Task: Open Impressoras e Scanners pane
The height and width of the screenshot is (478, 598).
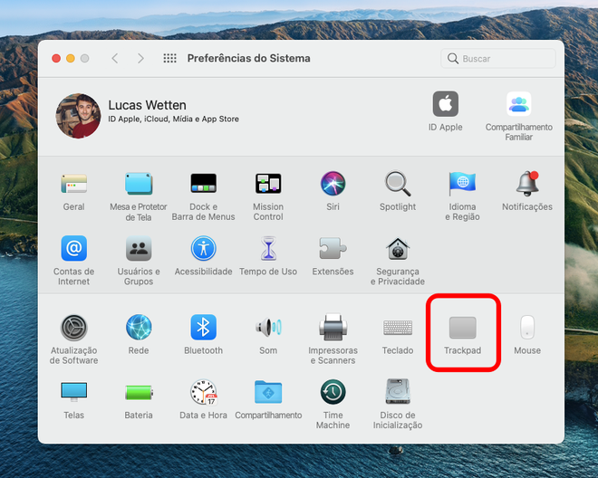Action: point(333,327)
